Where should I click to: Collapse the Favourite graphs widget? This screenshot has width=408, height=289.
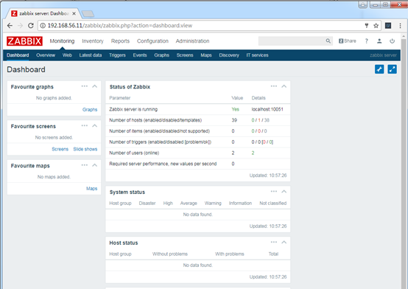[95, 86]
